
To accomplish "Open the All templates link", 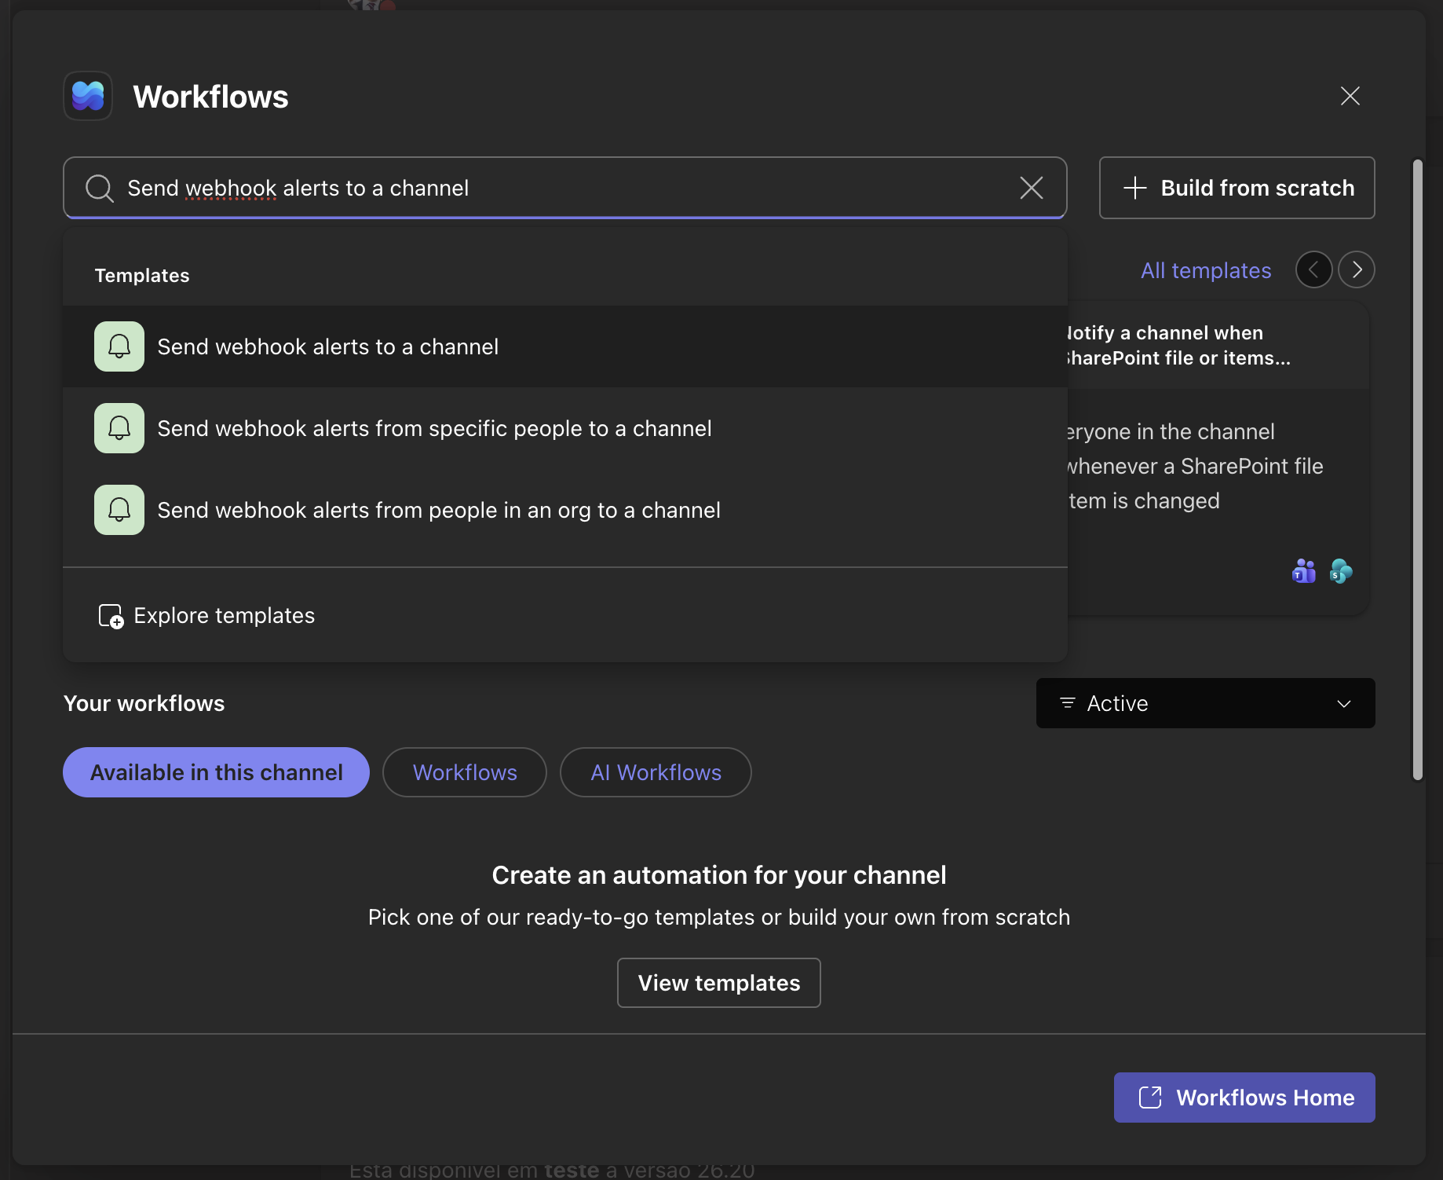I will [1206, 270].
